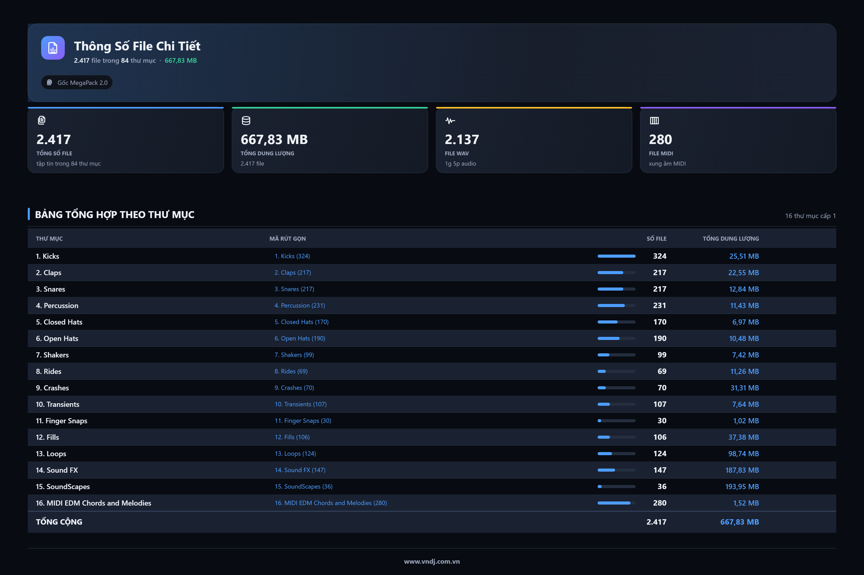Click the MIDI EDM Chords row progress bar

pos(616,503)
